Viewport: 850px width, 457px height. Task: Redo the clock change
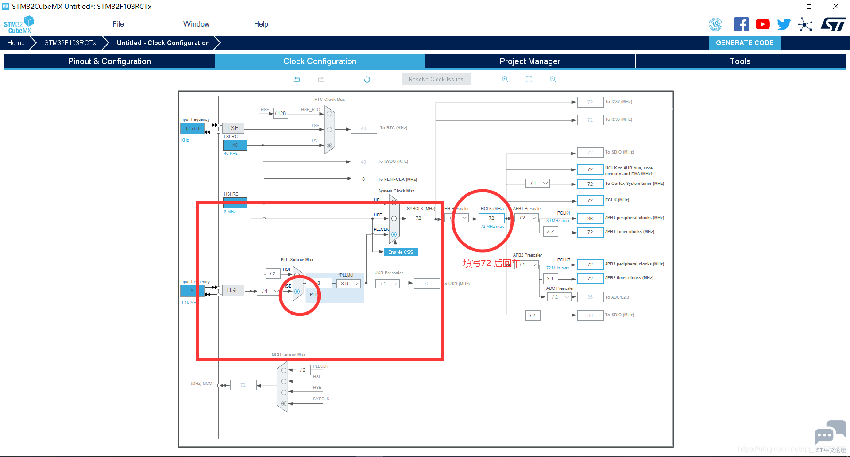click(321, 79)
